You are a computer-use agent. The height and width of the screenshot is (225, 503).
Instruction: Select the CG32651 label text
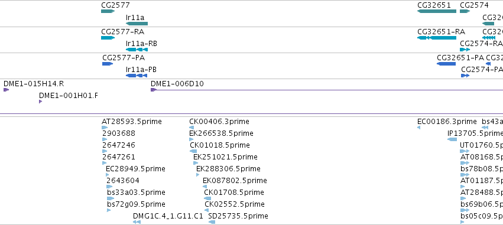point(434,5)
